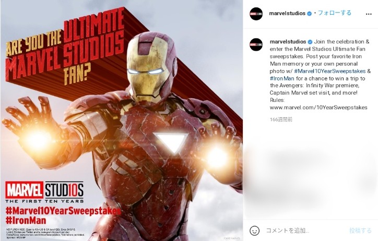Click the marvelstudios avatar beside the caption
This screenshot has height=241, width=378.
tap(256, 44)
